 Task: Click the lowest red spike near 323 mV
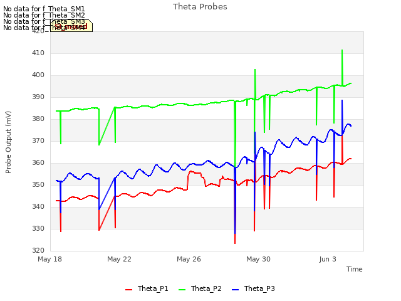pos(235,243)
